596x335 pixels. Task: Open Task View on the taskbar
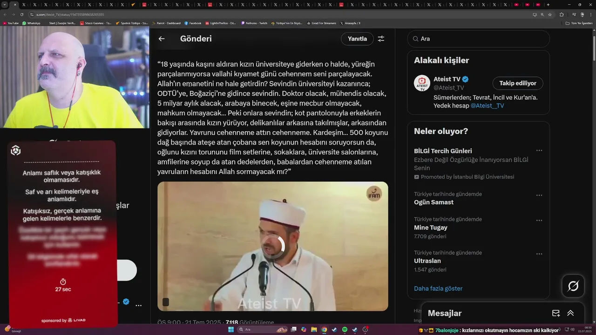293,329
